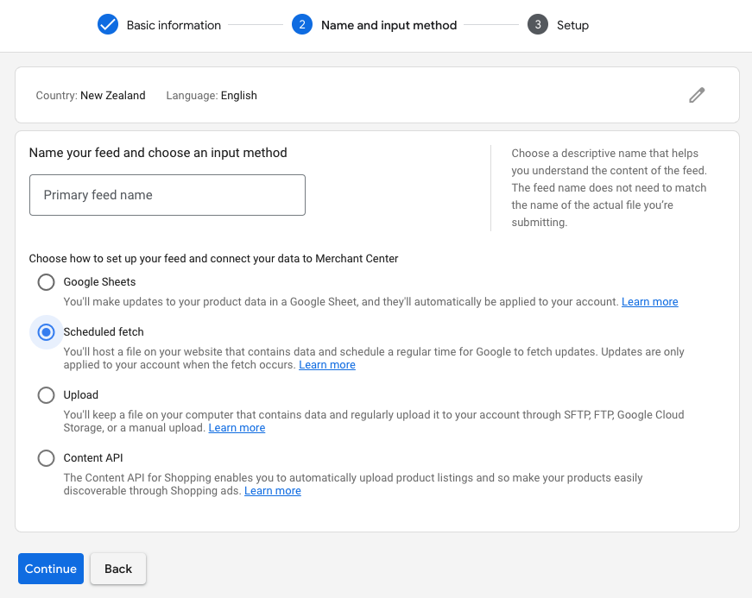Choose the Upload radio option
Viewport: 752px width, 598px height.
[46, 395]
